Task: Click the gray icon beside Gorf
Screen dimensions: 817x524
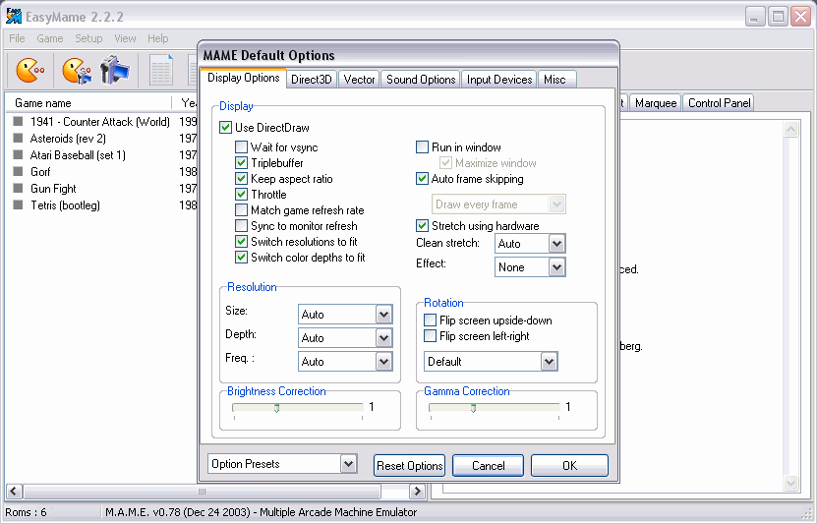Action: coord(19,171)
